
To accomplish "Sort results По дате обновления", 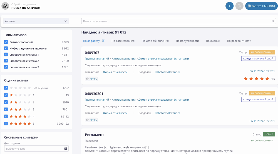I will coord(155,41).
